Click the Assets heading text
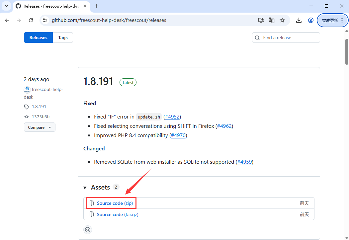 click(x=100, y=188)
